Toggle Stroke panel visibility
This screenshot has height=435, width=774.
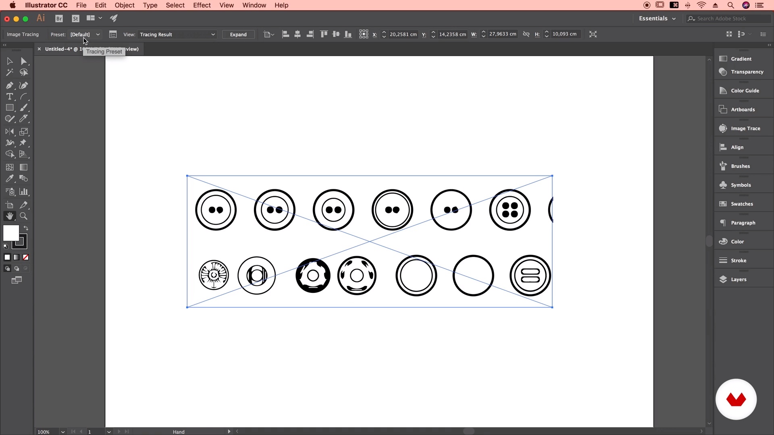[739, 260]
